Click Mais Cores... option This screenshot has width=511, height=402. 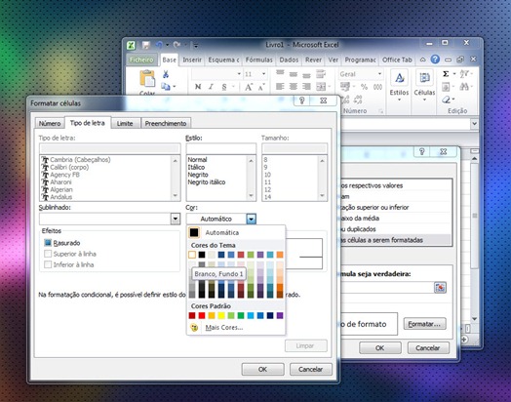224,327
